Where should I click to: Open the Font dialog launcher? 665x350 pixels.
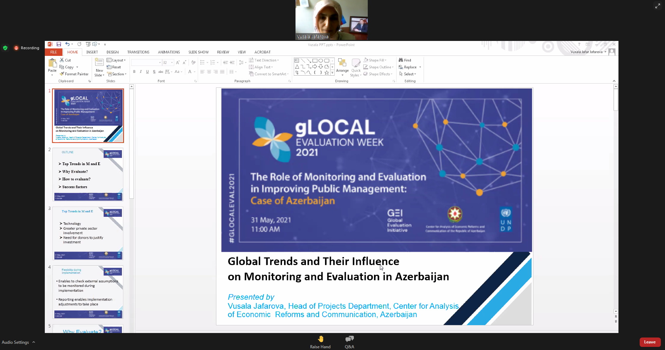click(x=196, y=81)
